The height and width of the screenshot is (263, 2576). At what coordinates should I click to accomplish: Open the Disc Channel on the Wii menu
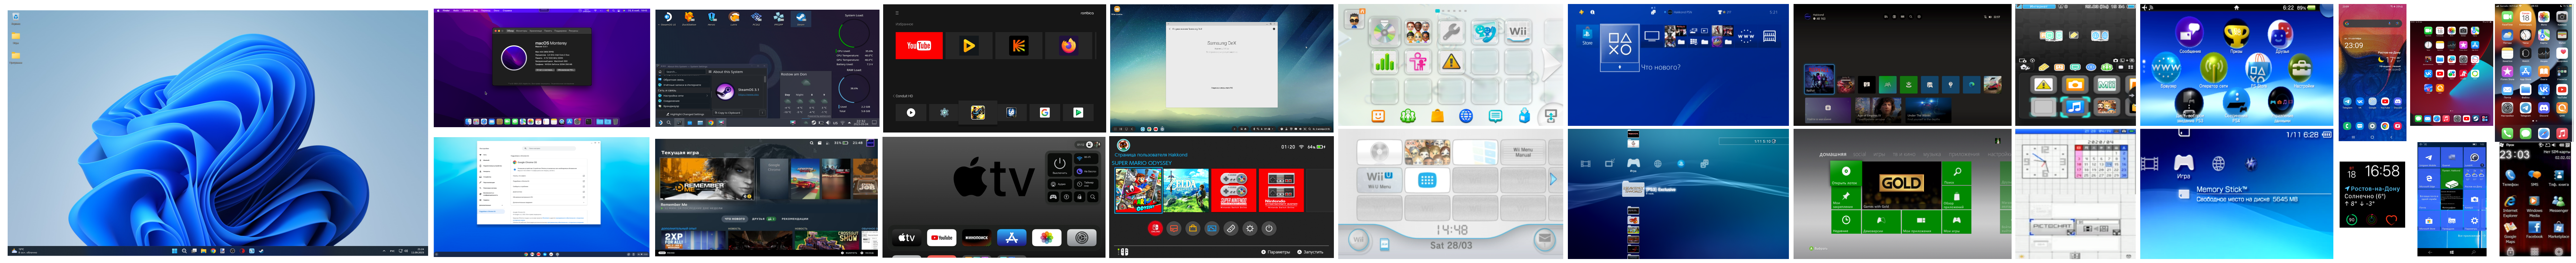click(1380, 152)
